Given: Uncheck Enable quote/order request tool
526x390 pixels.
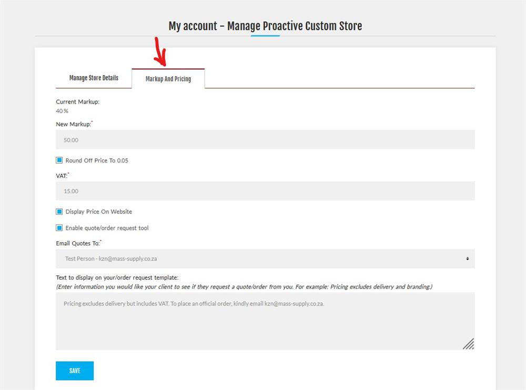Looking at the screenshot, I should tap(59, 228).
